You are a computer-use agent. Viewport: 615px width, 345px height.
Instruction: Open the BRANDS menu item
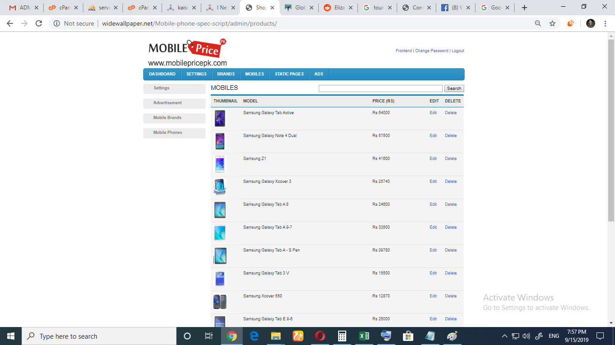(226, 74)
